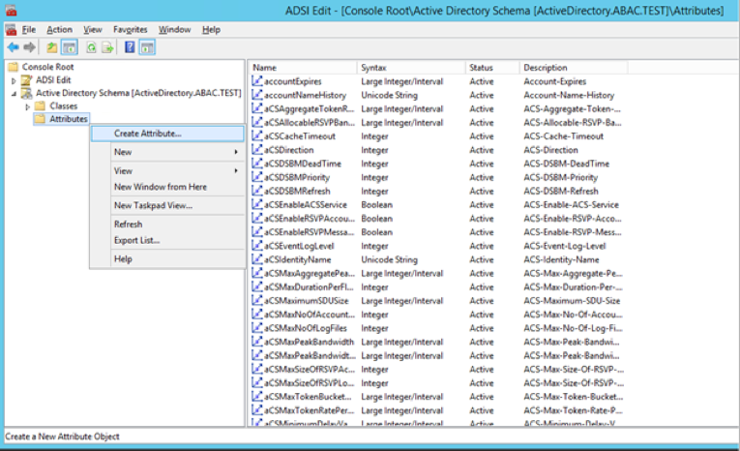Collapse the Active Directory Schema node

(x=14, y=94)
